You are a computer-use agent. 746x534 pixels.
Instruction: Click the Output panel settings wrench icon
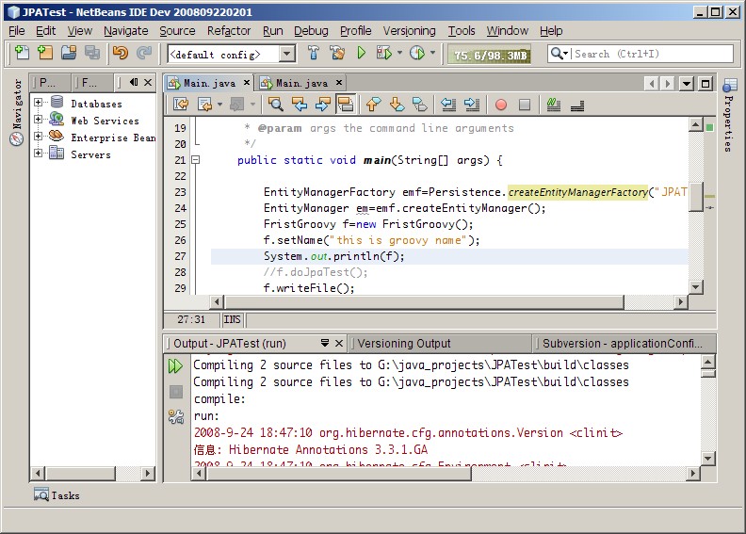coord(175,417)
